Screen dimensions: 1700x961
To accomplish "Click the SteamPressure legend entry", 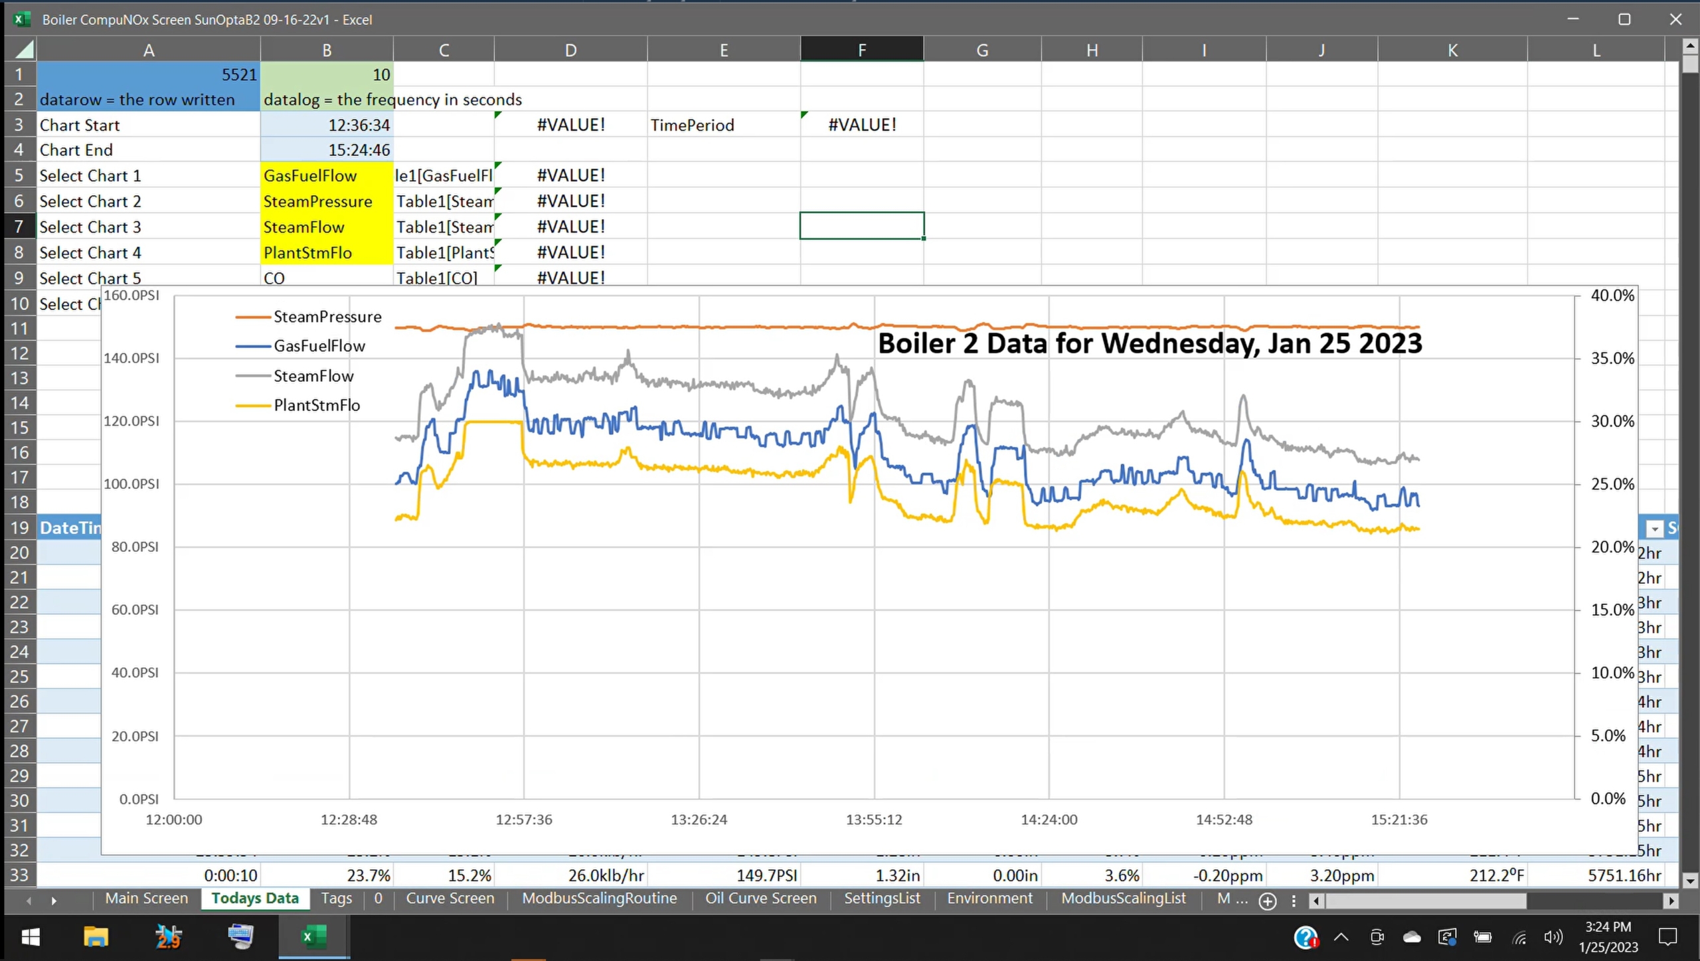I will click(327, 317).
